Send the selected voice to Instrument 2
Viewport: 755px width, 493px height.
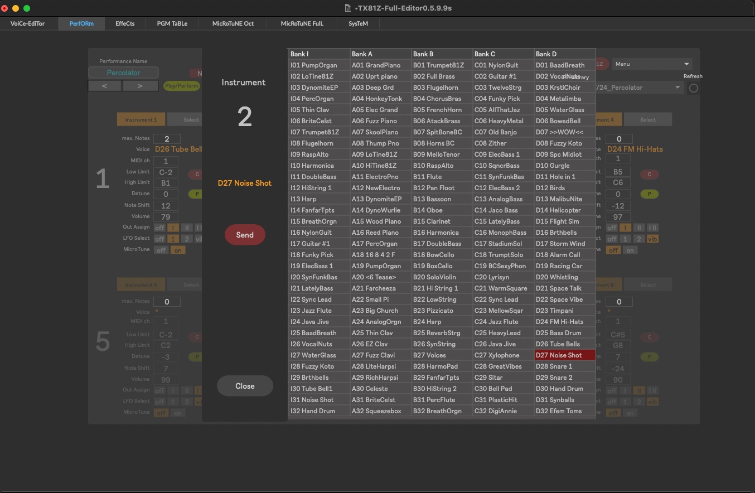click(245, 235)
